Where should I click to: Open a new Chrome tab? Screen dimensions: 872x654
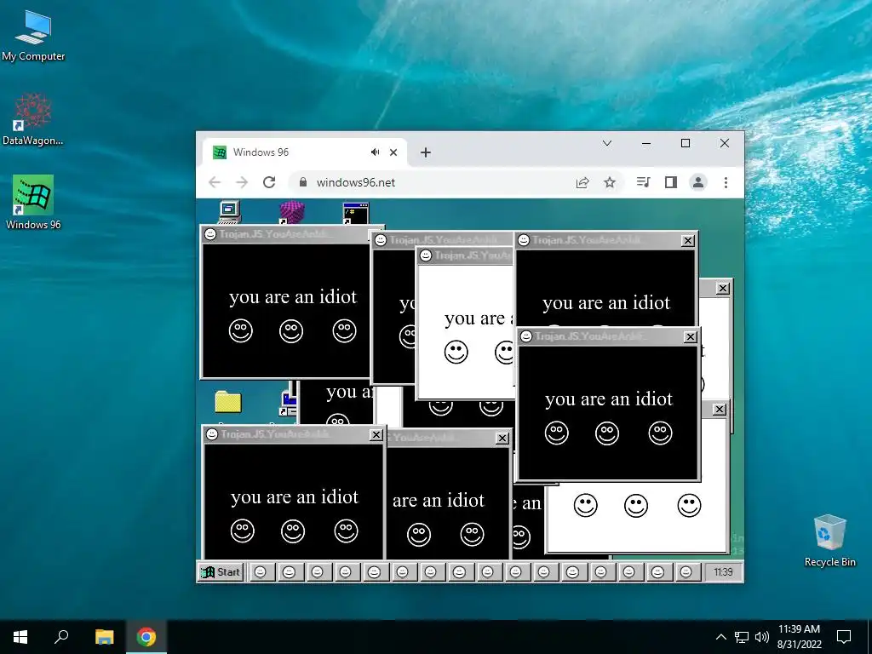426,152
